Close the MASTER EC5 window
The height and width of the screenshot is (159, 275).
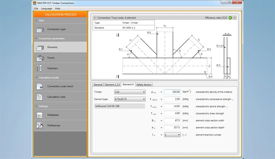(x=237, y=2)
